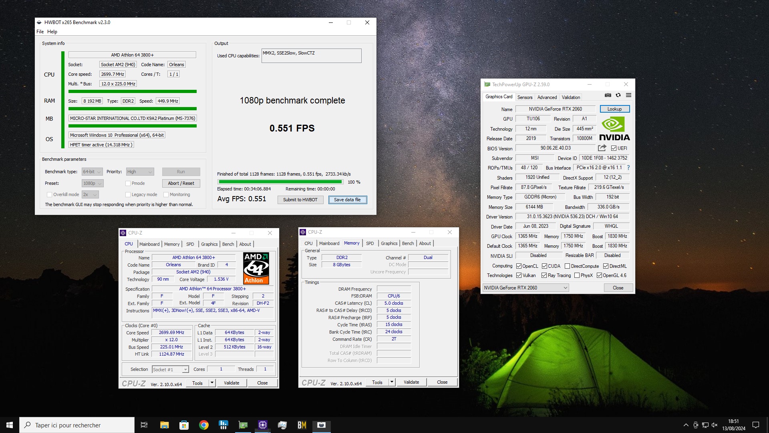Click the benchmark progress bar at 100%
The height and width of the screenshot is (433, 769).
coord(280,182)
